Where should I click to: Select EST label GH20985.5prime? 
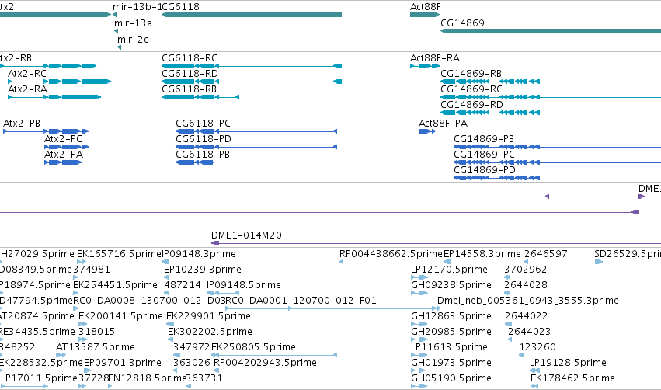click(451, 333)
